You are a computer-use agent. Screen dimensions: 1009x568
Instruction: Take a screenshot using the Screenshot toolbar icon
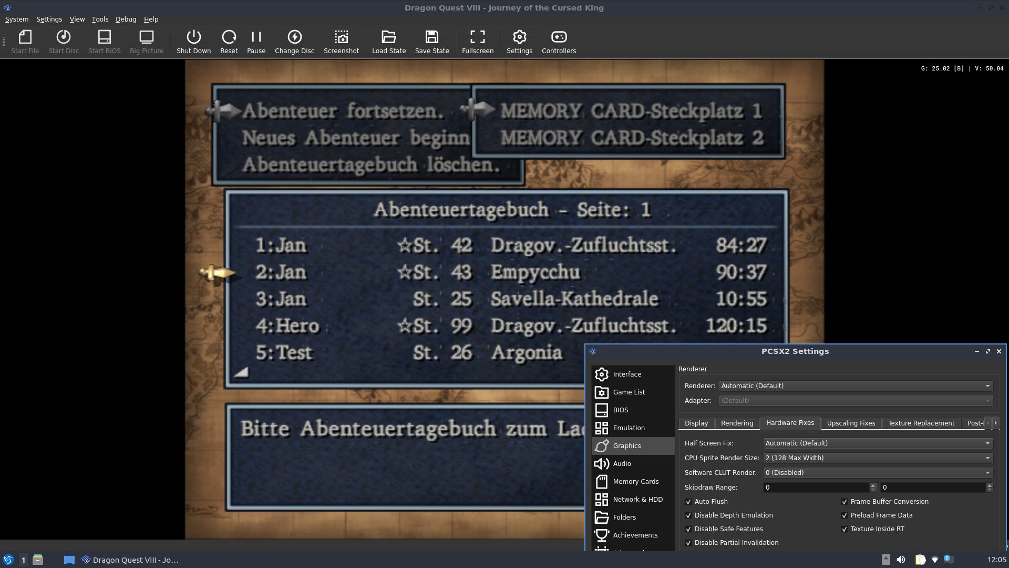click(341, 42)
